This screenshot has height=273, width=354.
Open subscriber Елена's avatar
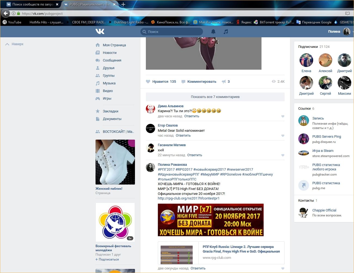pos(306,60)
